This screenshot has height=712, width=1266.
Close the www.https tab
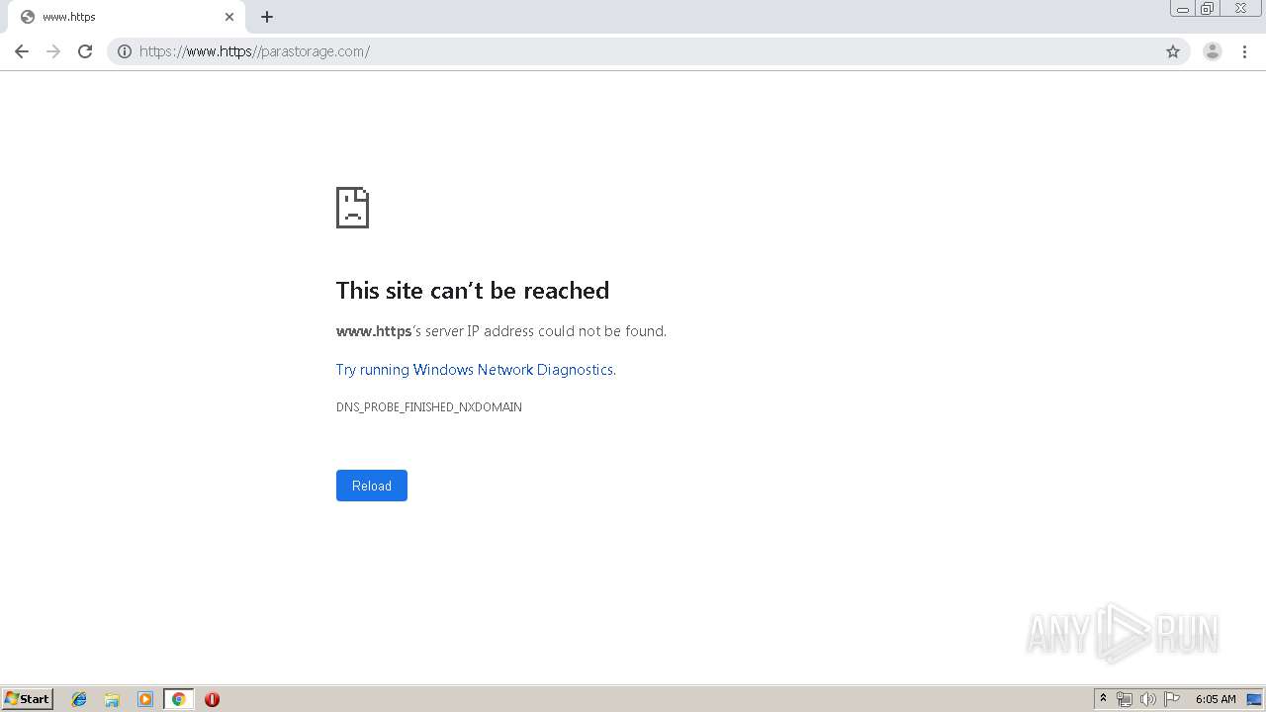[229, 17]
